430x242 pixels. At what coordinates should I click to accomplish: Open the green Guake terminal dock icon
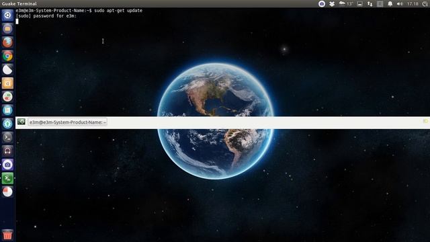tap(7, 178)
